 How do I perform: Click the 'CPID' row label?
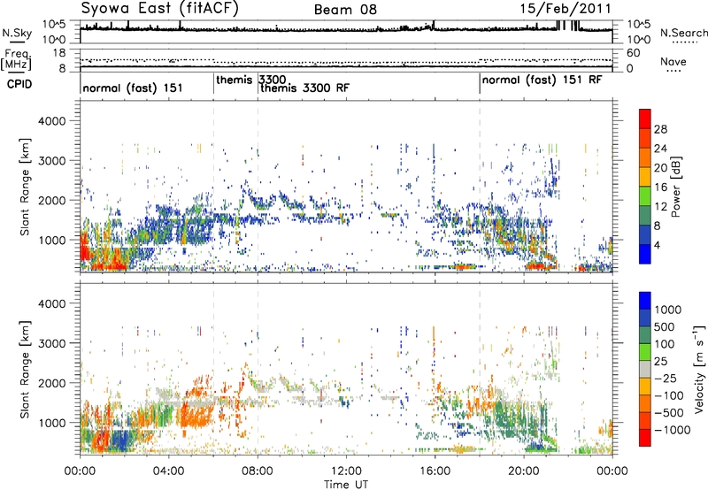point(19,84)
